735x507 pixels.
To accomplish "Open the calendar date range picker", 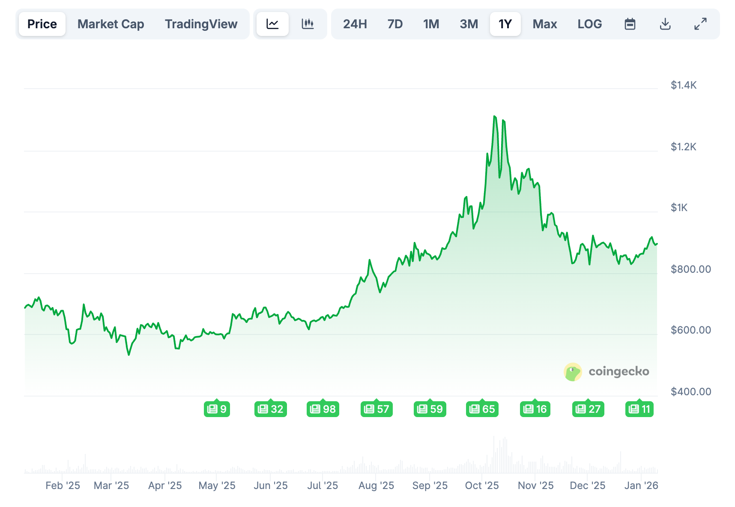I will 630,24.
